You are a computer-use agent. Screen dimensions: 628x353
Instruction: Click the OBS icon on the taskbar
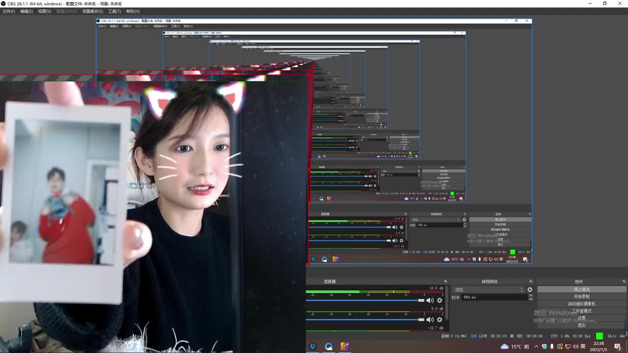pos(313,346)
